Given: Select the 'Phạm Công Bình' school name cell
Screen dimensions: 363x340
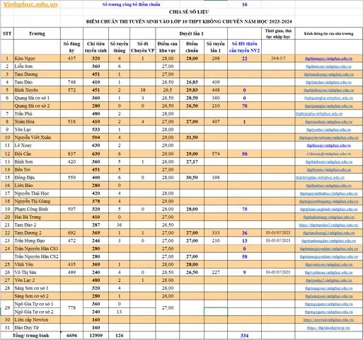Looking at the screenshot, I should click(x=37, y=209).
